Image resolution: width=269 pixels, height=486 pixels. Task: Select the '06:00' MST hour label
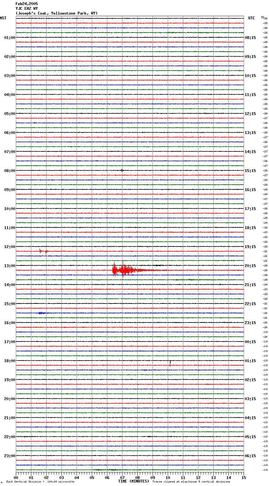click(10, 133)
